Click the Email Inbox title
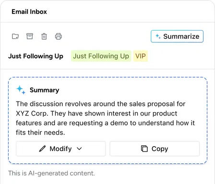The height and width of the screenshot is (184, 215). tap(29, 11)
